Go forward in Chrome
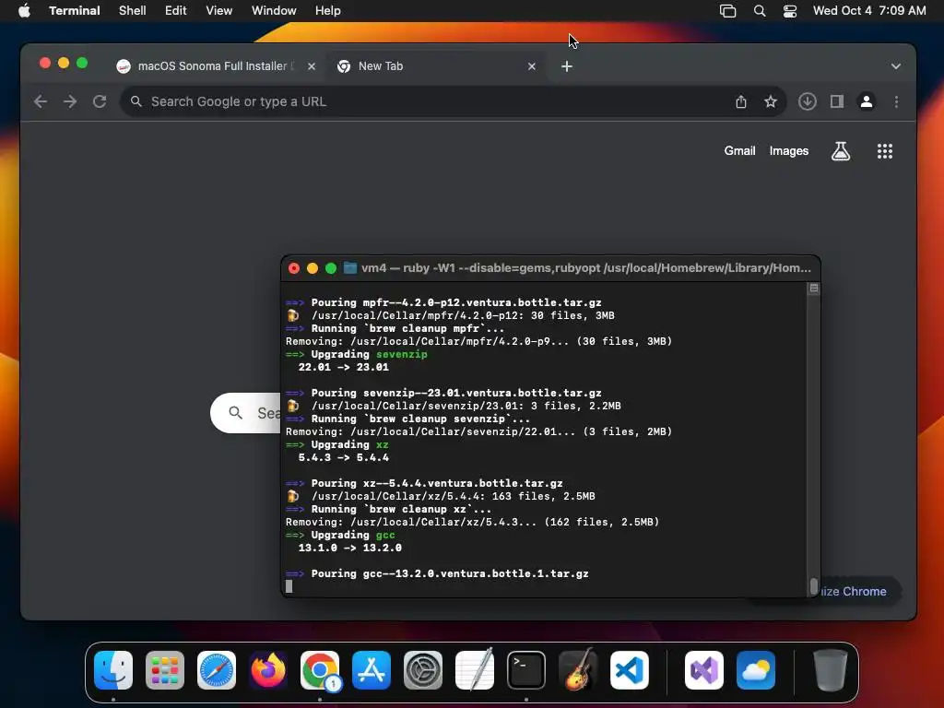 coord(70,101)
